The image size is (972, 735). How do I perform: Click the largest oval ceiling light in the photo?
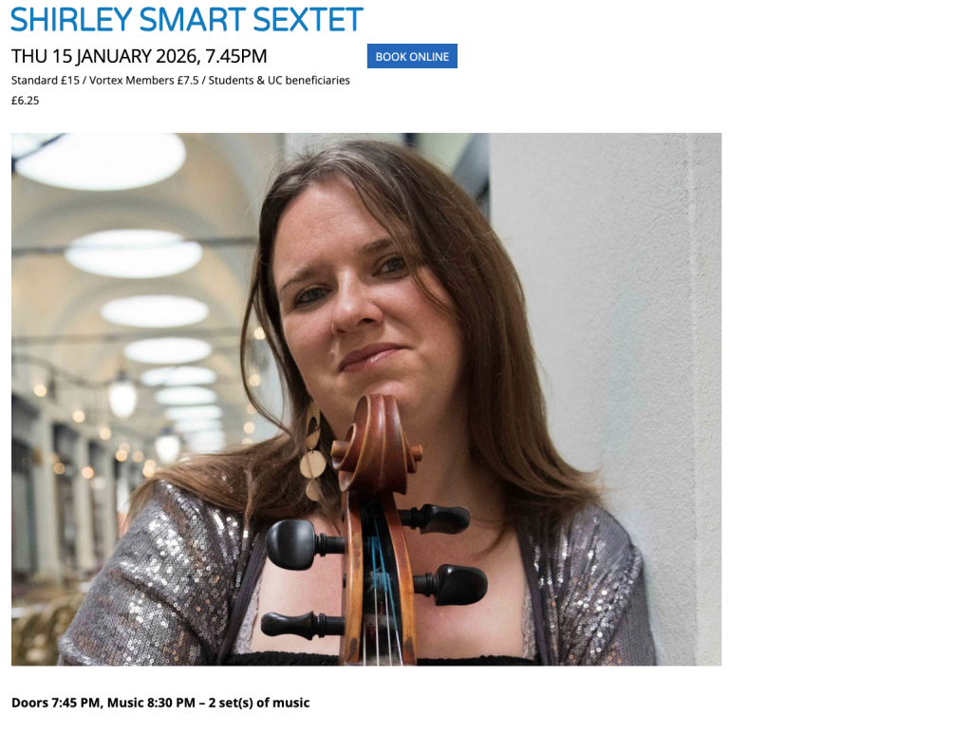pyautogui.click(x=100, y=160)
